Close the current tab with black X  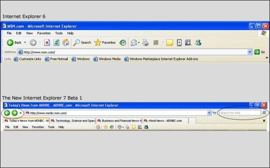coord(264,121)
